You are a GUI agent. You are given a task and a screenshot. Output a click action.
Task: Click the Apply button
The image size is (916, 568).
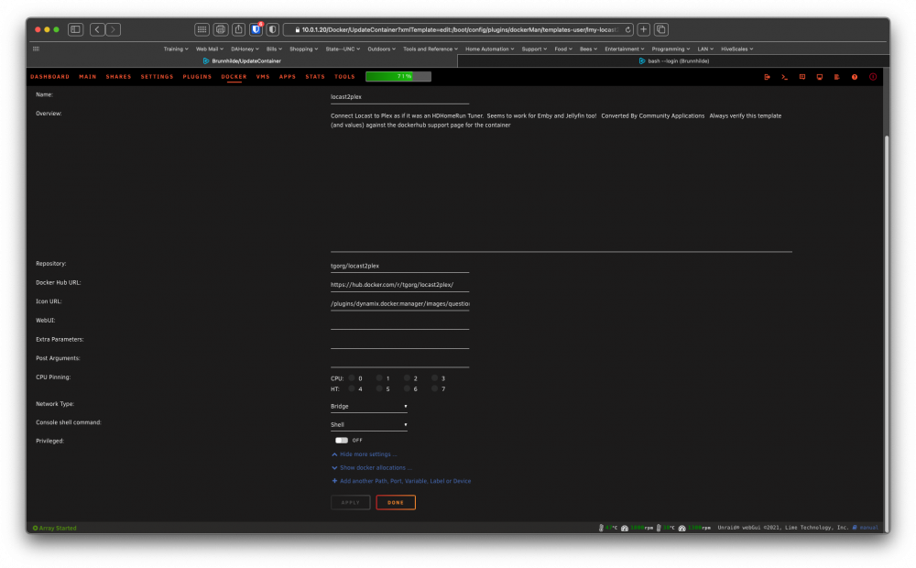351,503
